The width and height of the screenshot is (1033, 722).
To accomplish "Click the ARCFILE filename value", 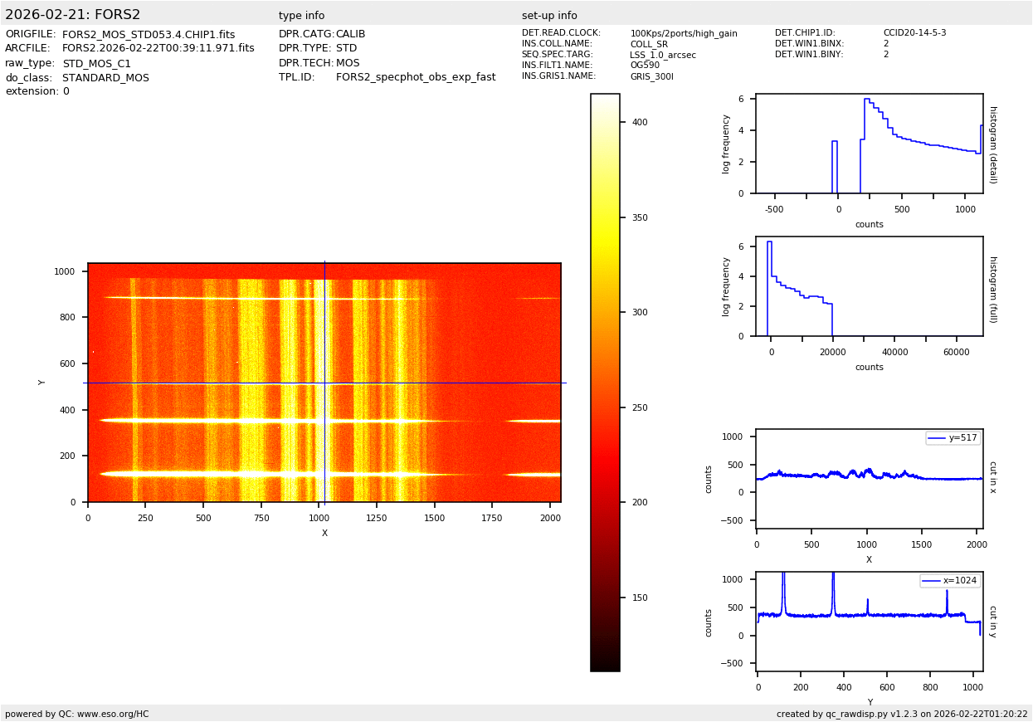I will click(x=158, y=49).
